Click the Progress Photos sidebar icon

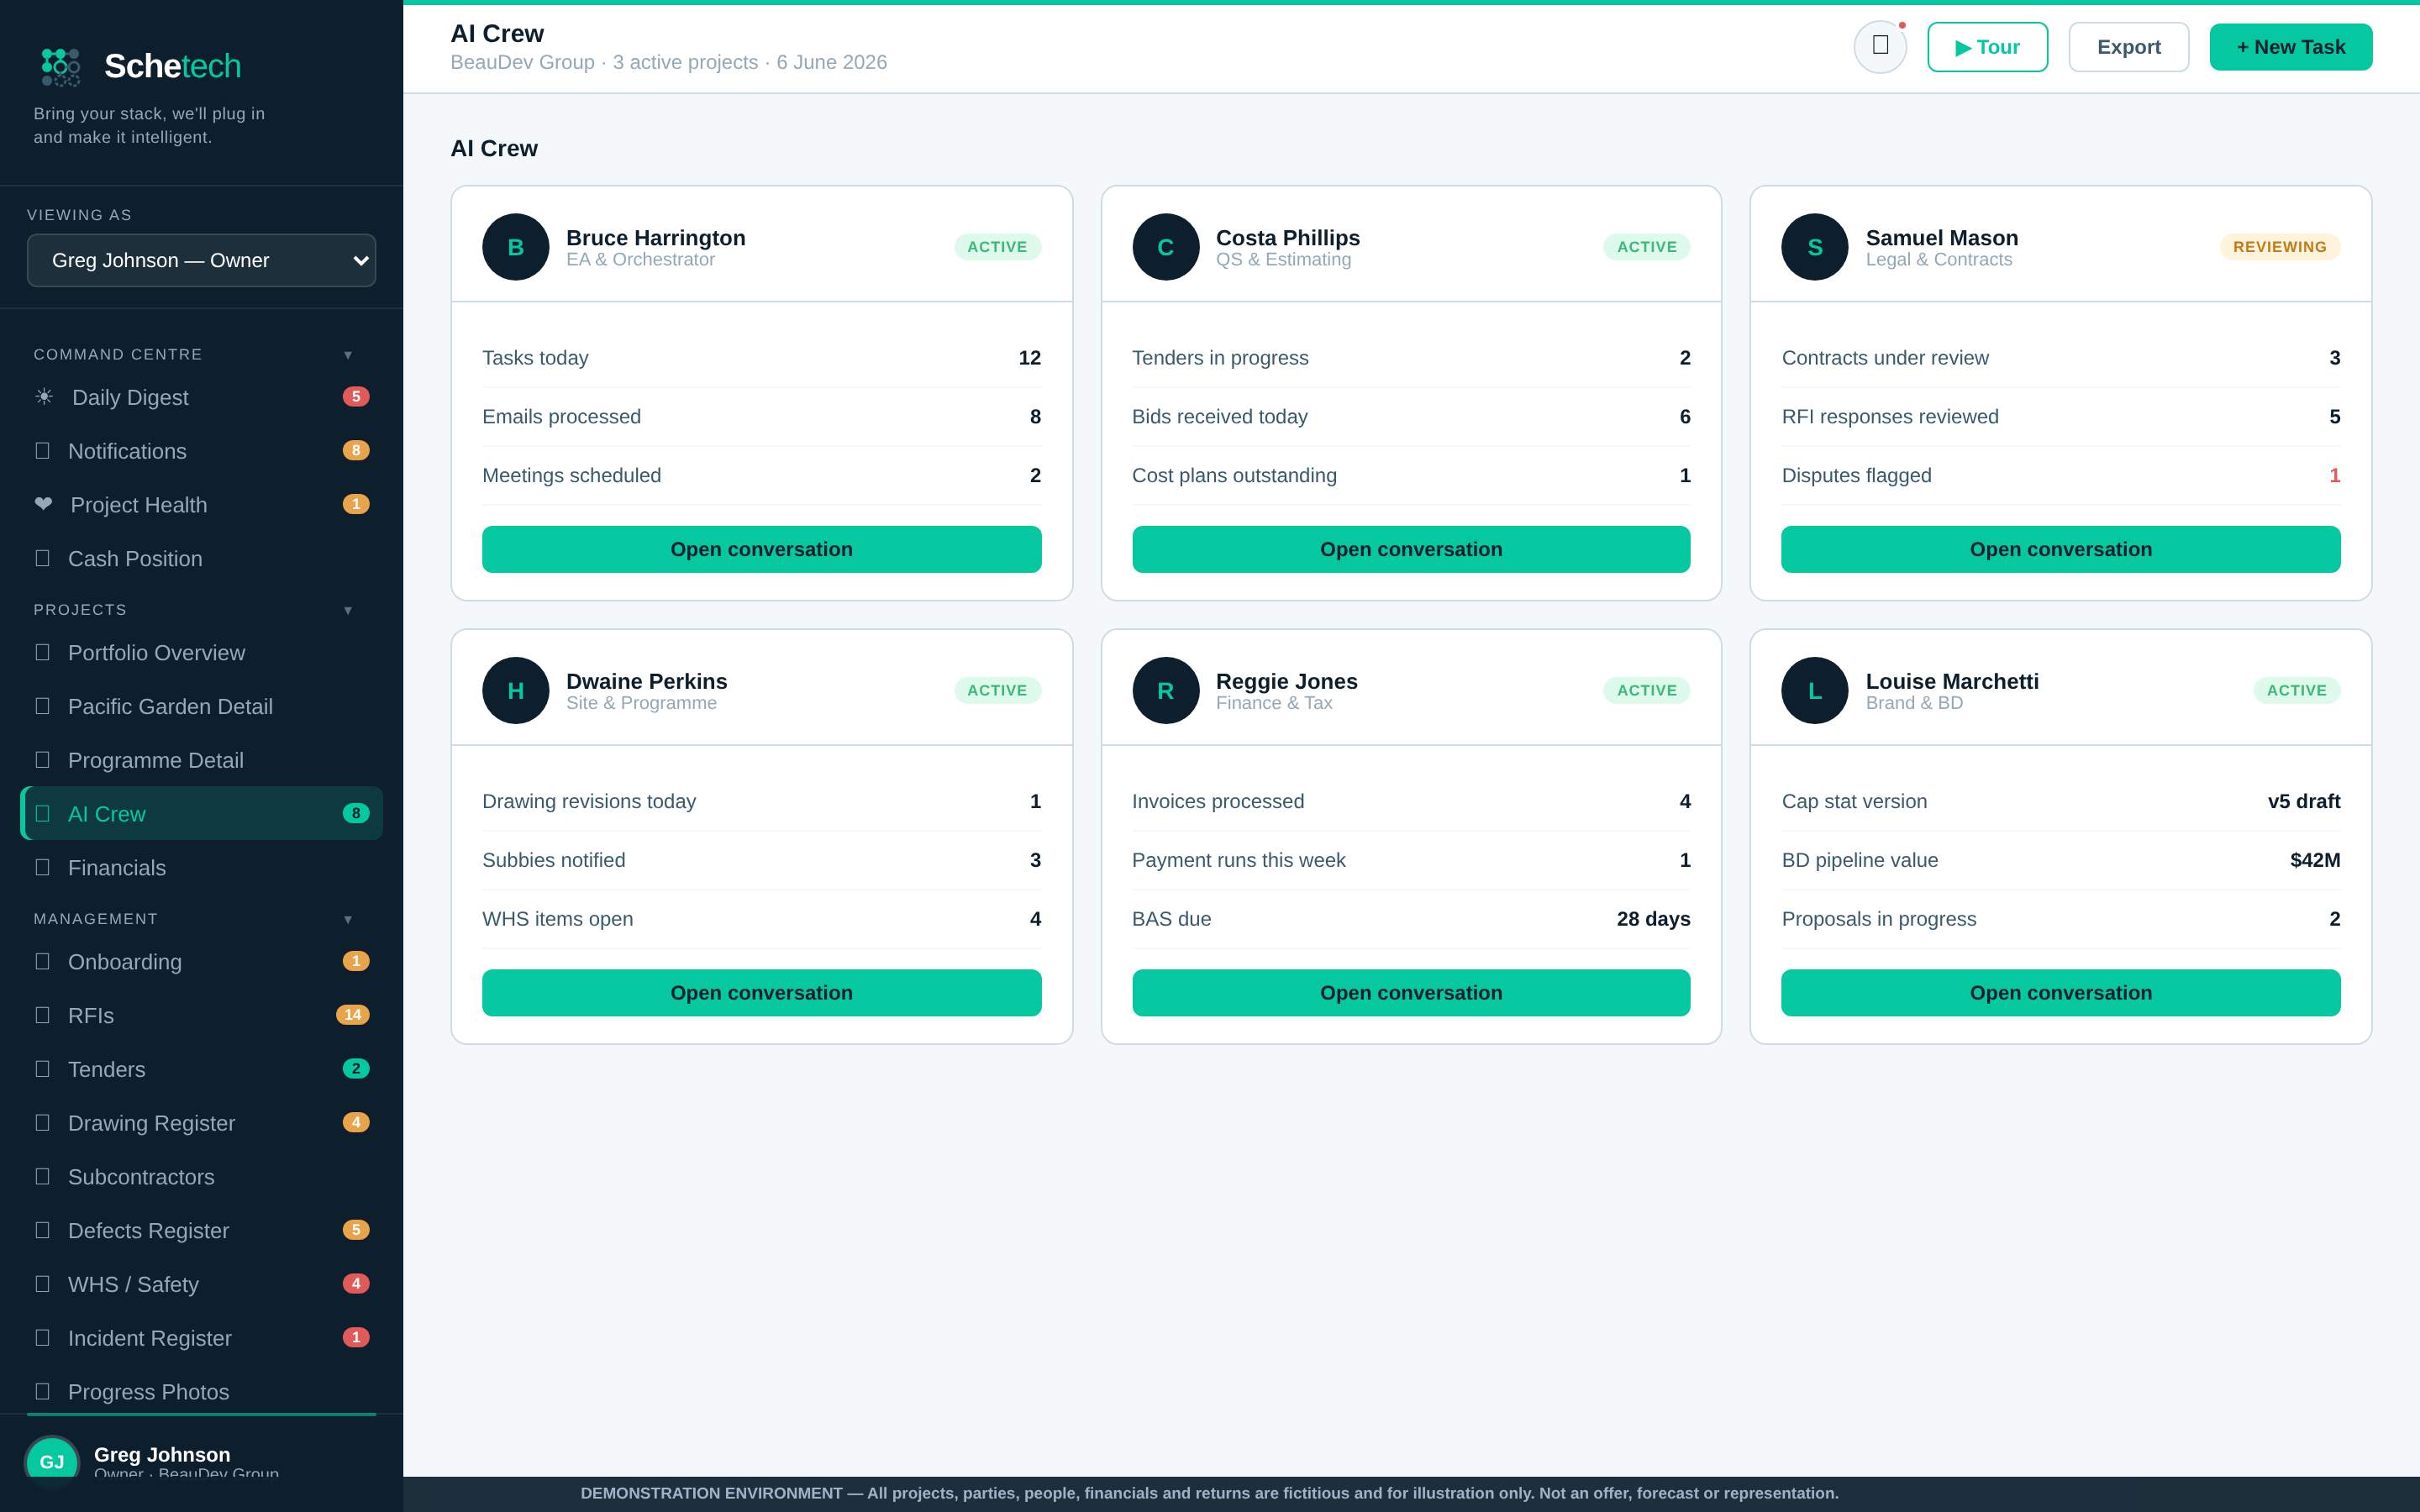point(42,1391)
